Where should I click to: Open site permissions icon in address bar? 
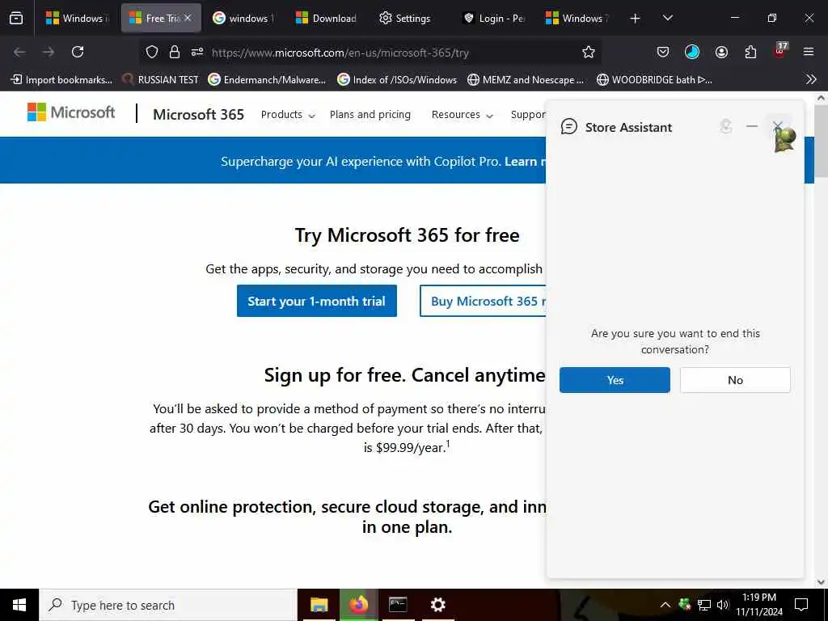[197, 52]
